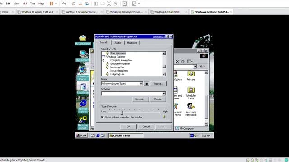
Task: Click OK in Sounds and Multimedia Properties
Action: pos(128,126)
